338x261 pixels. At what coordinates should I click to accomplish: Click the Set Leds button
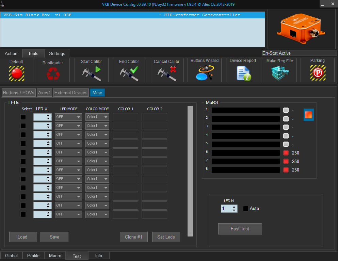pos(166,237)
